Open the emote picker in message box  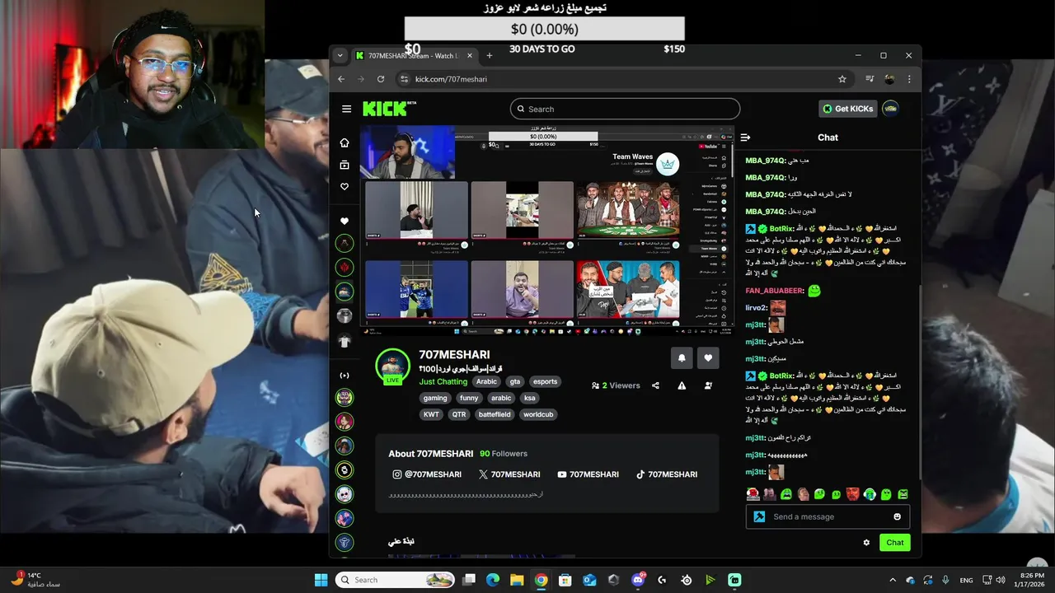897,516
